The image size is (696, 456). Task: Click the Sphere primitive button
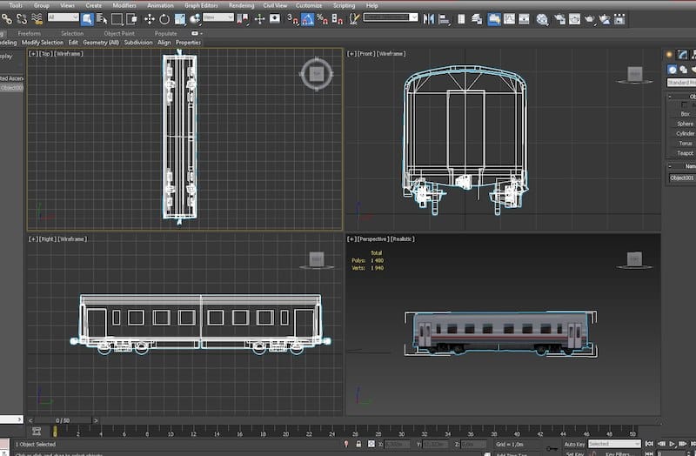click(685, 124)
